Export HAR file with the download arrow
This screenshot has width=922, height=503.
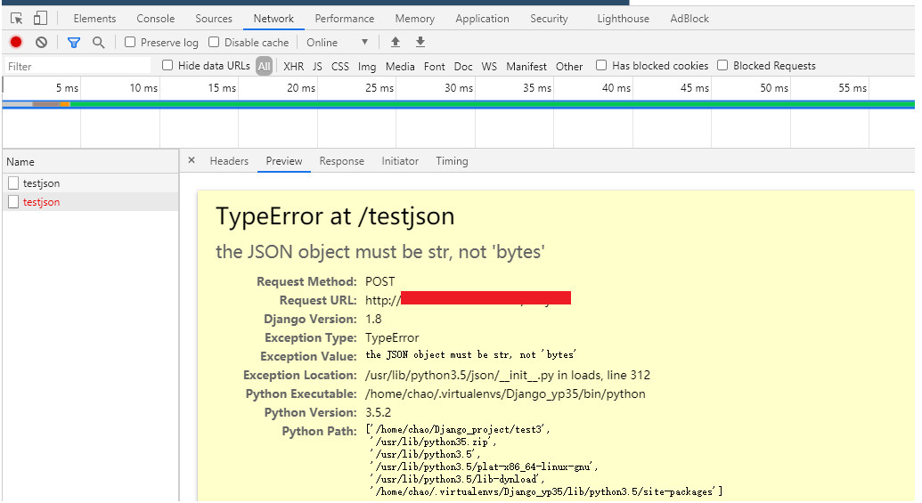click(420, 42)
